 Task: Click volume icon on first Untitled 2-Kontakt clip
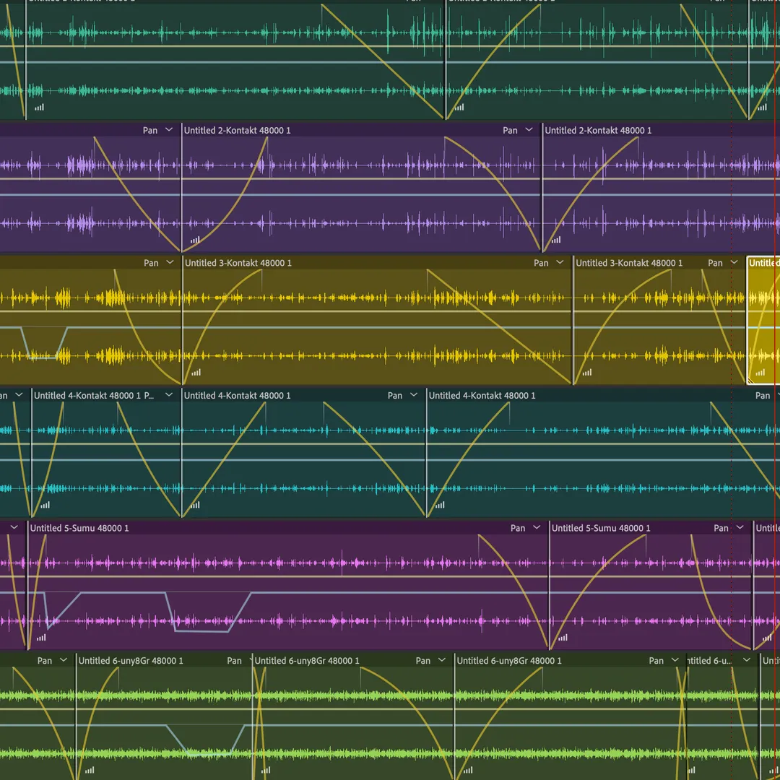(x=195, y=240)
